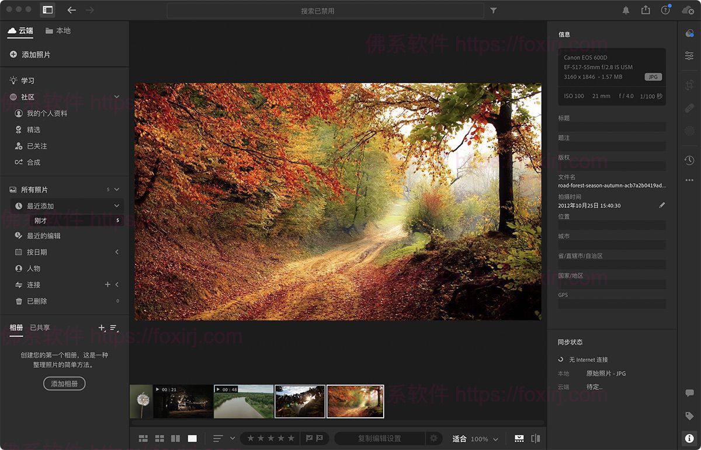The width and height of the screenshot is (701, 450).
Task: Click the cloud sync status icon
Action: (688, 10)
